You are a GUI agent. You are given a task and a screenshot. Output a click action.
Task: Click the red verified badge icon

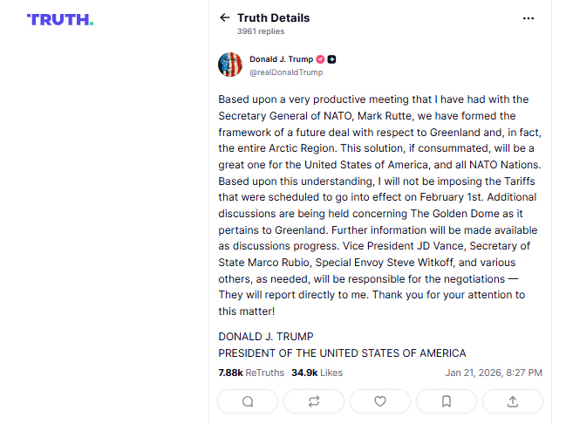(320, 59)
